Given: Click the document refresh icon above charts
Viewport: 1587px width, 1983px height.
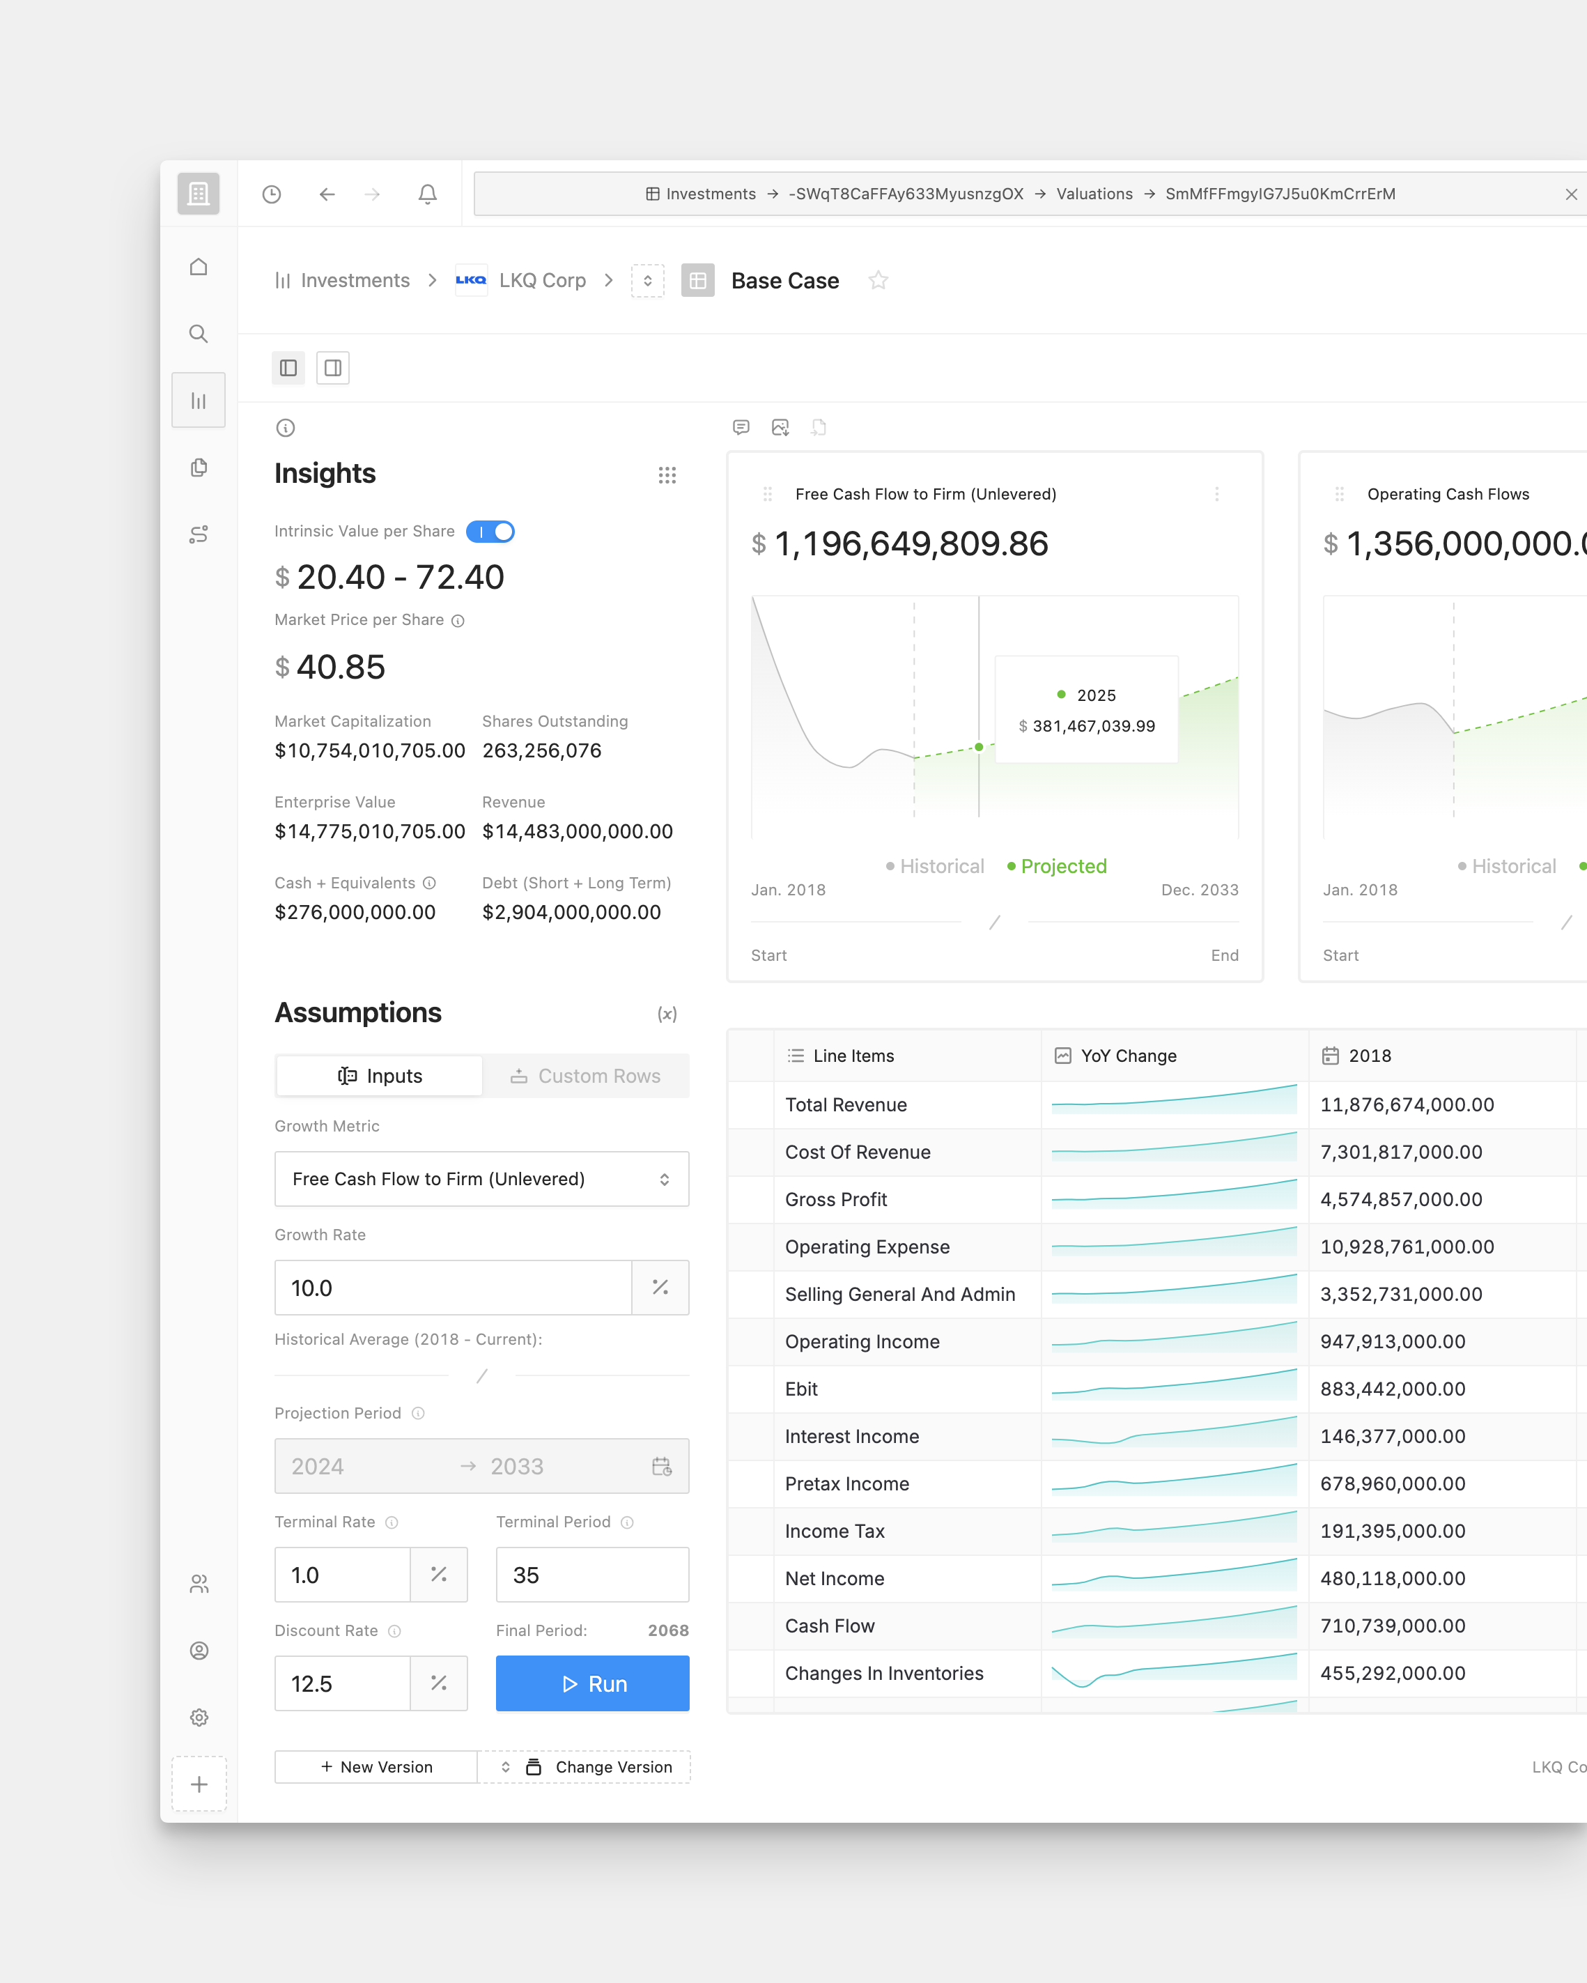Looking at the screenshot, I should 819,428.
